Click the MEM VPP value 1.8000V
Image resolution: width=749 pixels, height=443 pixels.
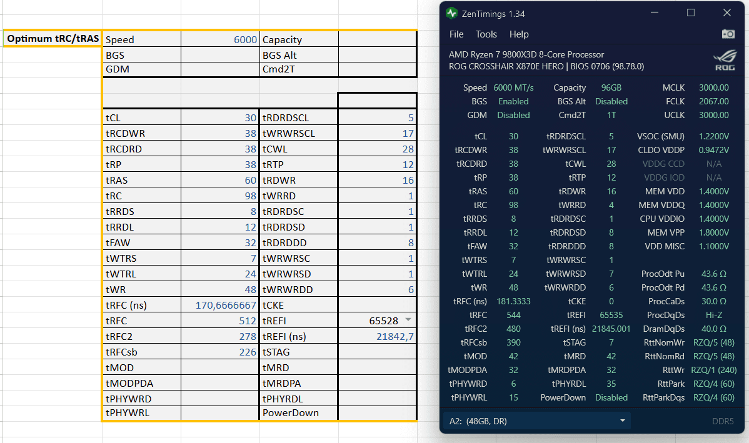click(713, 232)
